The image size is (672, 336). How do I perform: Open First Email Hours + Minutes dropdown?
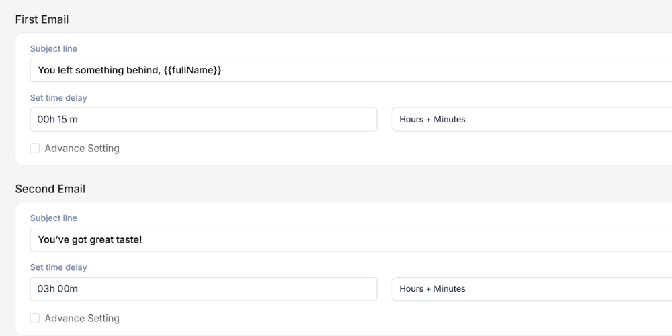click(532, 119)
